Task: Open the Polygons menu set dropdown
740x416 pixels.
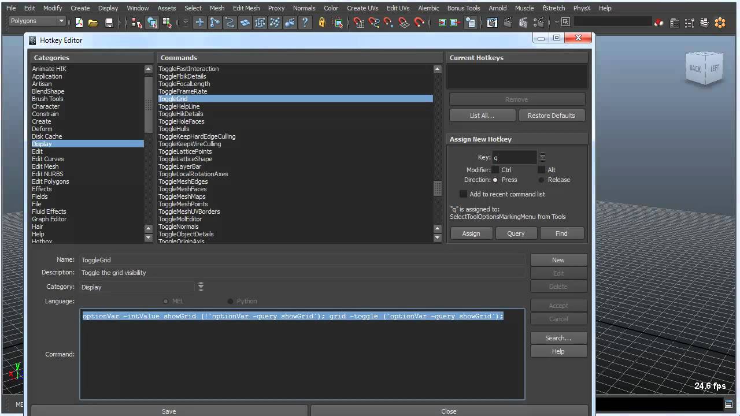Action: 38,21
